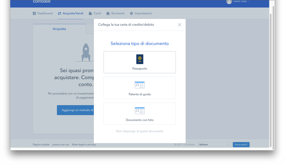285x165 pixels.
Task: Click 'Seleziona tipo di documento' heading
Action: (x=140, y=44)
